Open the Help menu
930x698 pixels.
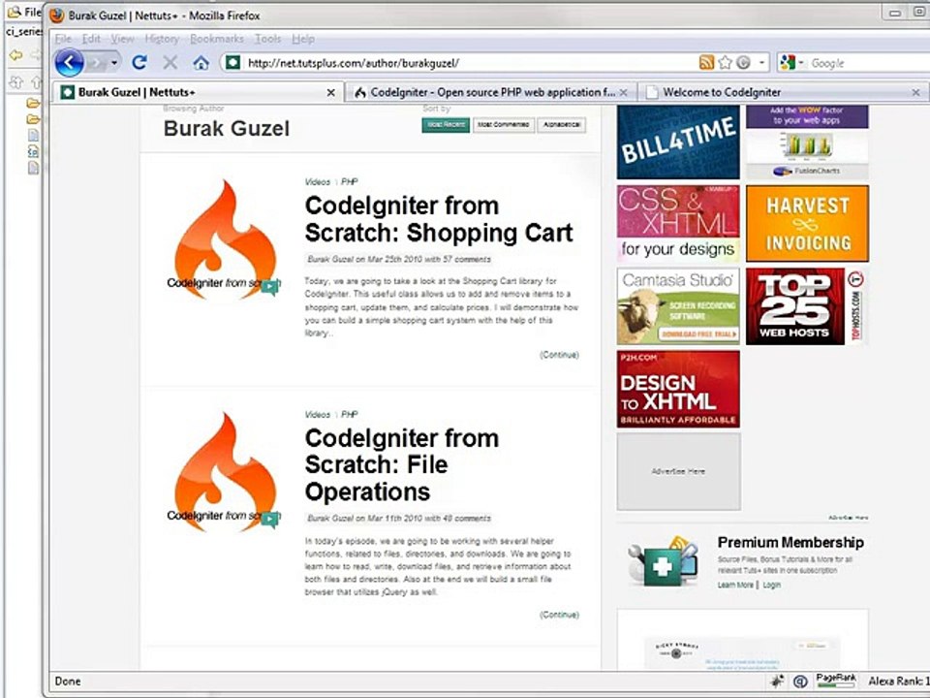click(303, 39)
